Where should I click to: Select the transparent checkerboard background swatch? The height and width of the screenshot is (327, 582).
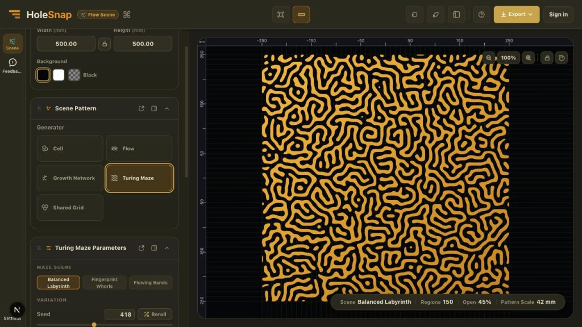click(x=74, y=75)
